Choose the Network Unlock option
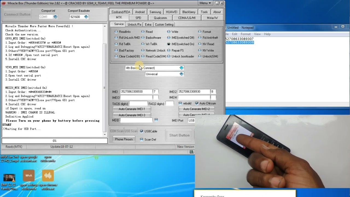The height and width of the screenshot is (197, 350). (x=143, y=50)
